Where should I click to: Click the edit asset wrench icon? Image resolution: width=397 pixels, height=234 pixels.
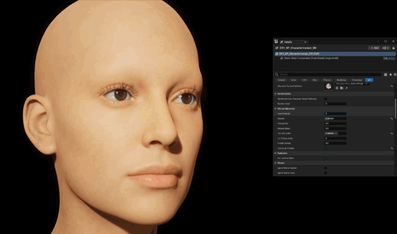pos(347,88)
